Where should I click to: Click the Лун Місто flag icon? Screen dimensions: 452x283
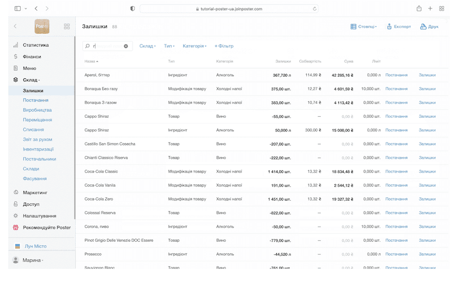18,246
